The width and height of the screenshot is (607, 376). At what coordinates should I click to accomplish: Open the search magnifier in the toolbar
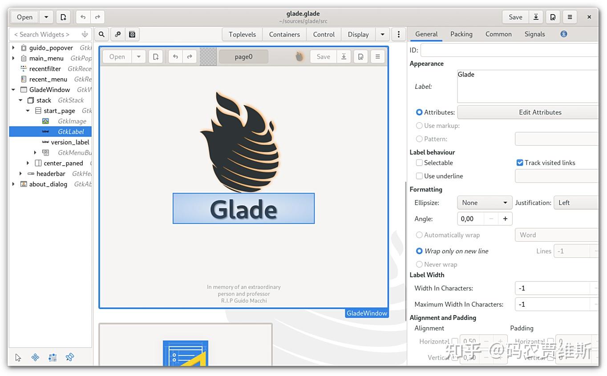click(101, 34)
